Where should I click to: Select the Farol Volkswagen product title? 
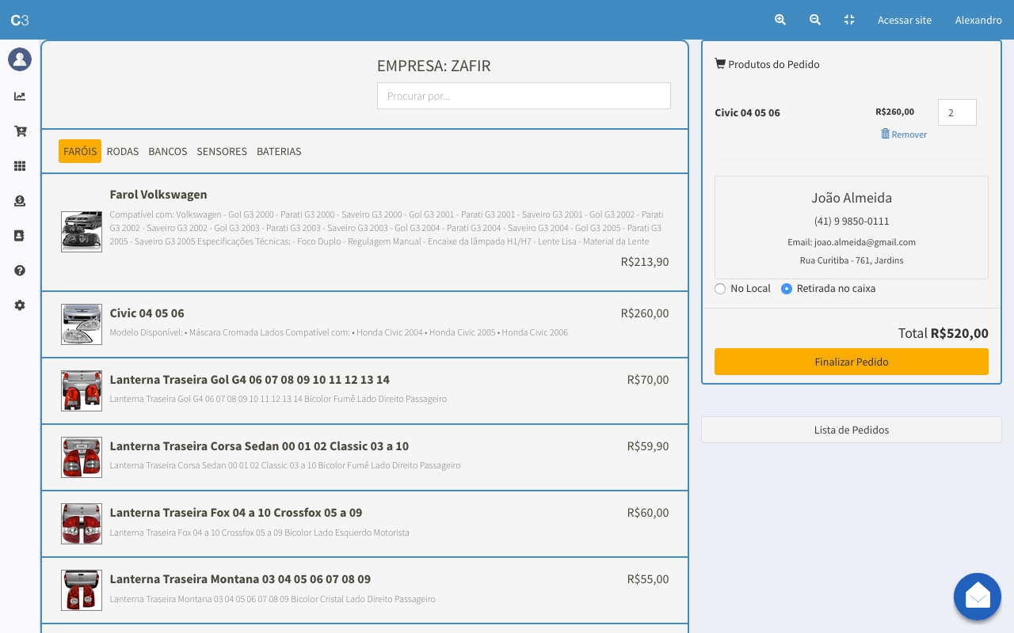158,195
